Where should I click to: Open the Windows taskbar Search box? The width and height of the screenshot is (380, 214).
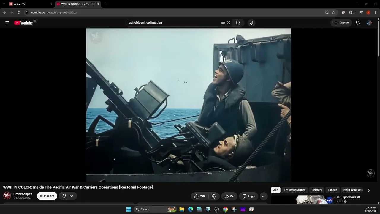(x=156, y=209)
